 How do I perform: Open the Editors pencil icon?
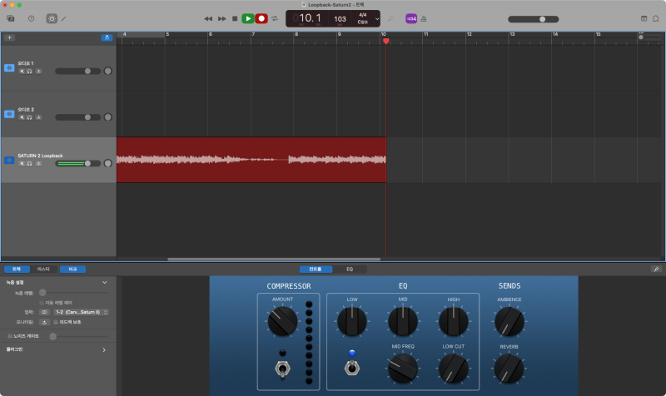64,18
